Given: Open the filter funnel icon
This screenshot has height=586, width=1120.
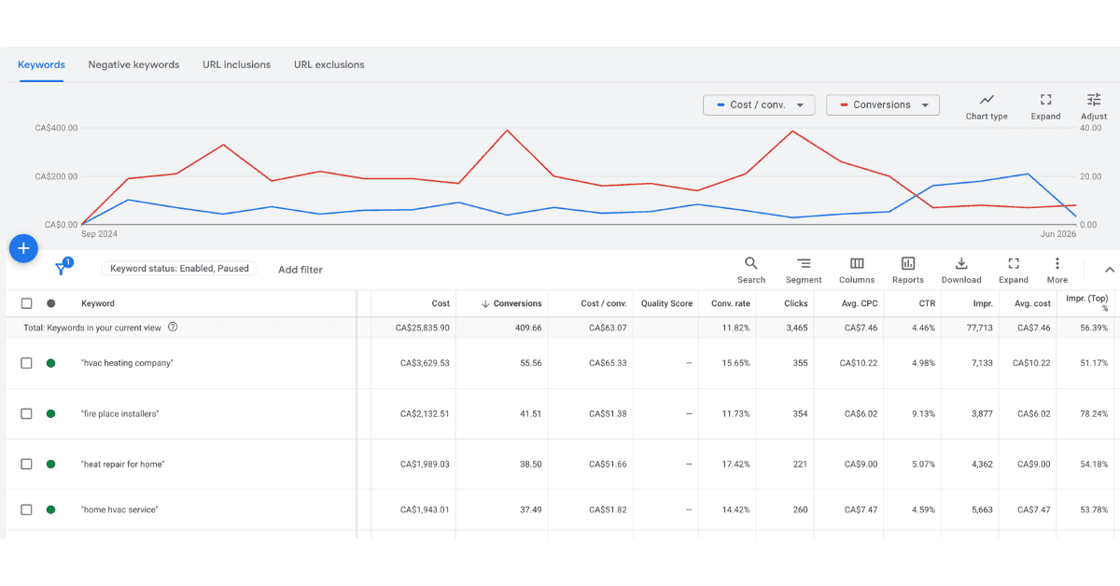Looking at the screenshot, I should click(62, 269).
